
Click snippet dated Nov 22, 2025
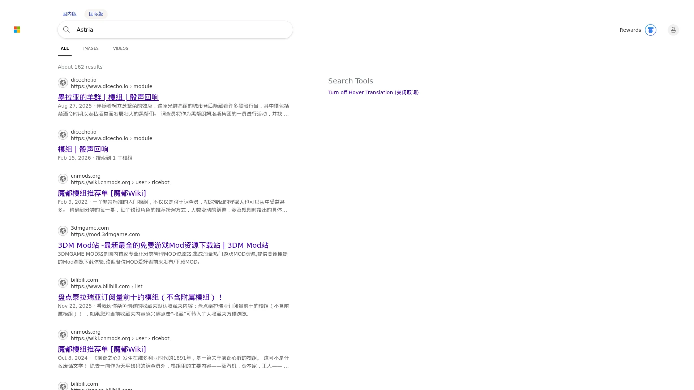(173, 310)
